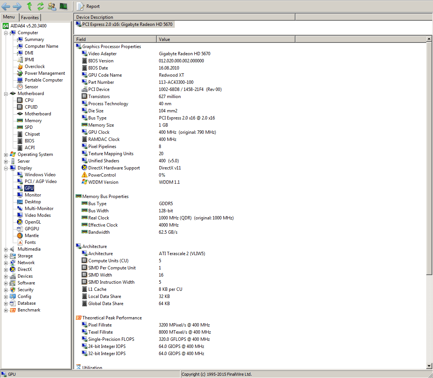The height and width of the screenshot is (378, 433).
Task: Click the Field column header
Action: click(x=115, y=39)
